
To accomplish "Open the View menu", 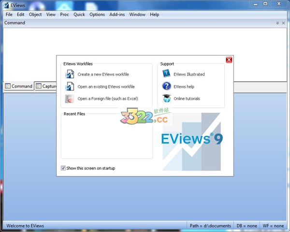I will pos(51,14).
